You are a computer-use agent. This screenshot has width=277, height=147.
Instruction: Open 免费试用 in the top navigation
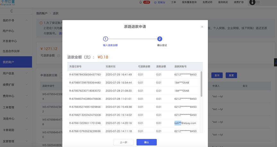[207, 2]
